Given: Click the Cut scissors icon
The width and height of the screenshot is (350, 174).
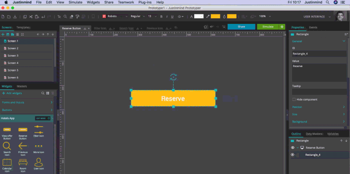Looking at the screenshot, I should click(x=31, y=17).
